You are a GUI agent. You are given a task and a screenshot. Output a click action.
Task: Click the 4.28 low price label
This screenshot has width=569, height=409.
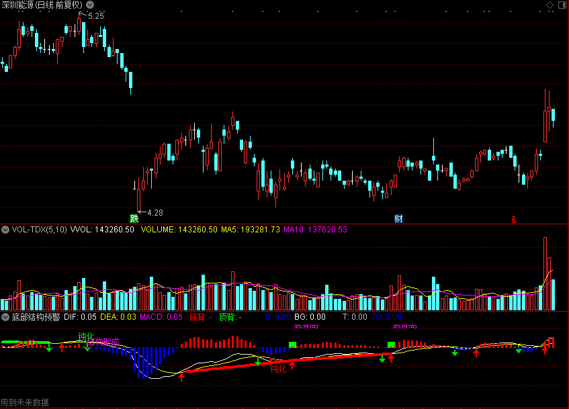click(155, 213)
